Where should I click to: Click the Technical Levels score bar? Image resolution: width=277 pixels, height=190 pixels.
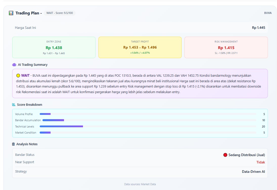(x=148, y=126)
